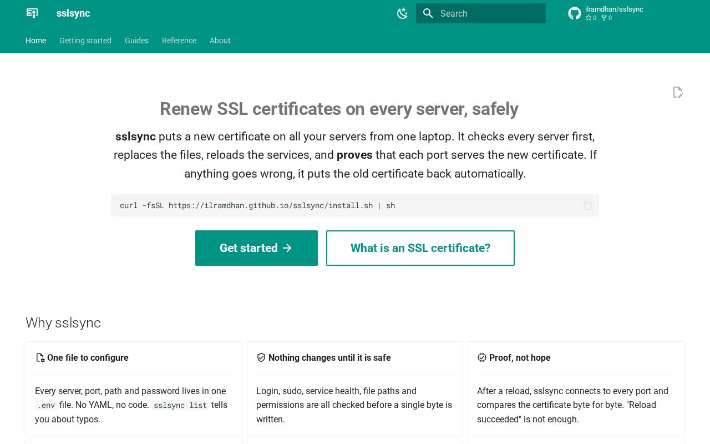Click the curl install command text
This screenshot has width=710, height=444.
pyautogui.click(x=257, y=205)
